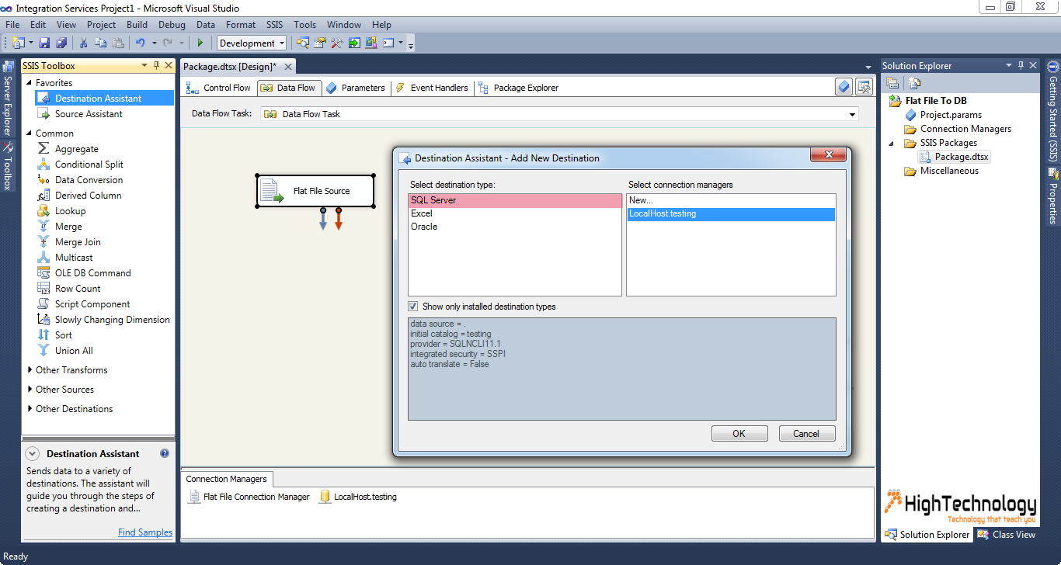Select the Sort transform in toolbox
The image size is (1061, 565).
tap(64, 335)
